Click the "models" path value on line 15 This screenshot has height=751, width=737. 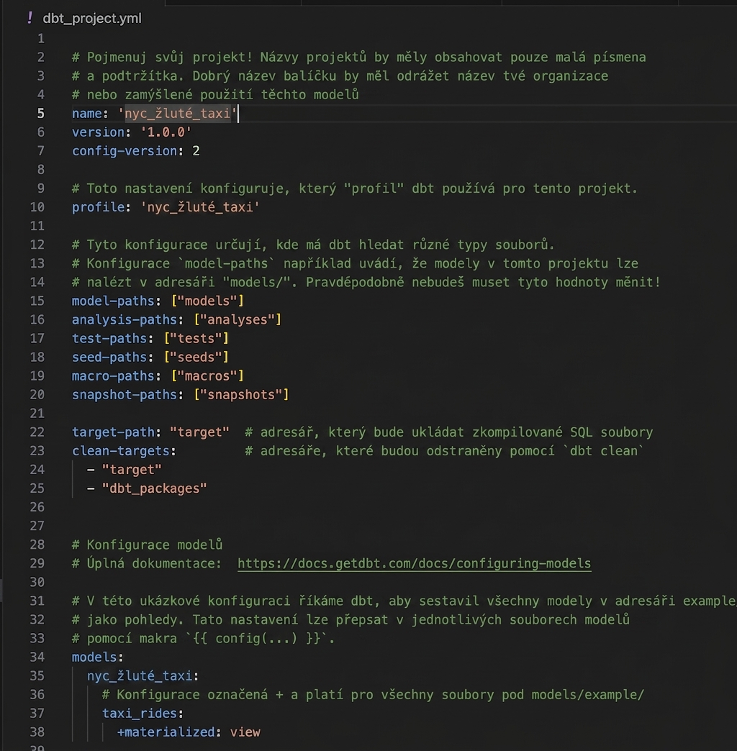(x=207, y=301)
